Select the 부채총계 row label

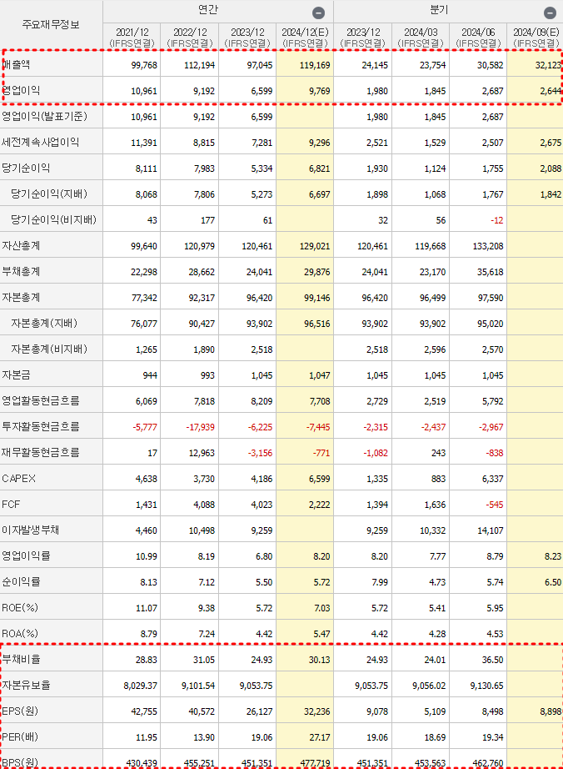click(x=21, y=271)
